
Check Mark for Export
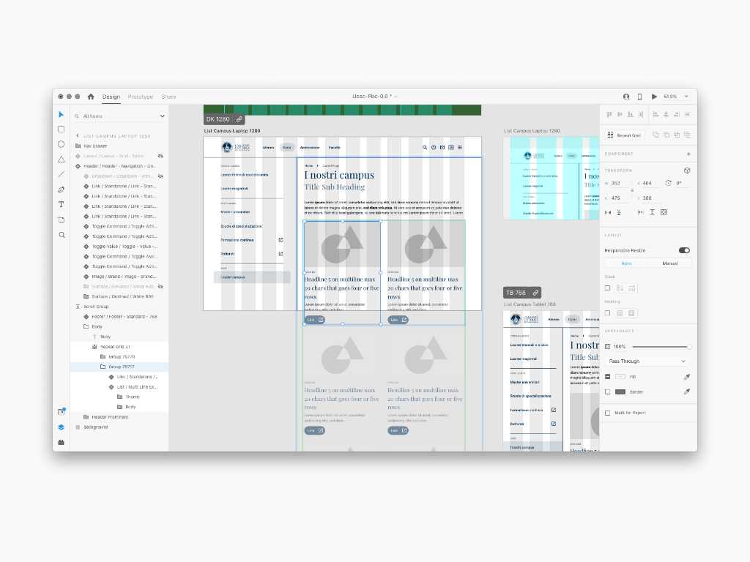[x=608, y=413]
